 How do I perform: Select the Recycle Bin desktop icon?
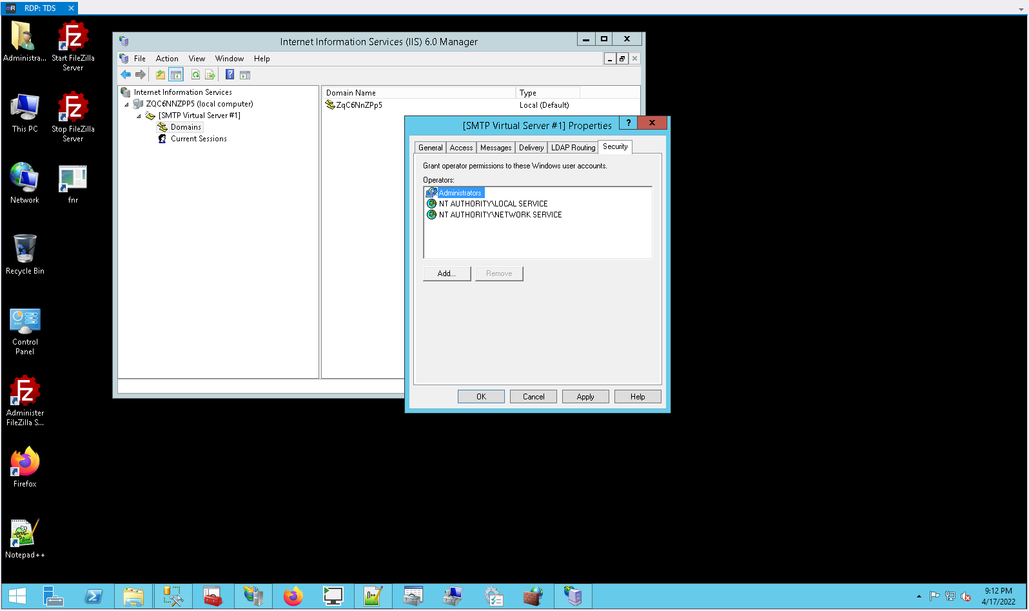point(25,254)
